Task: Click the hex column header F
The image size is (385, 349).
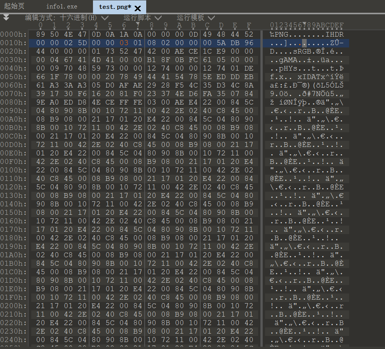Action: tap(249, 25)
